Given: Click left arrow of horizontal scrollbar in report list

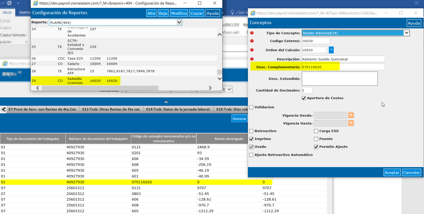Looking at the screenshot, I should point(38,88).
